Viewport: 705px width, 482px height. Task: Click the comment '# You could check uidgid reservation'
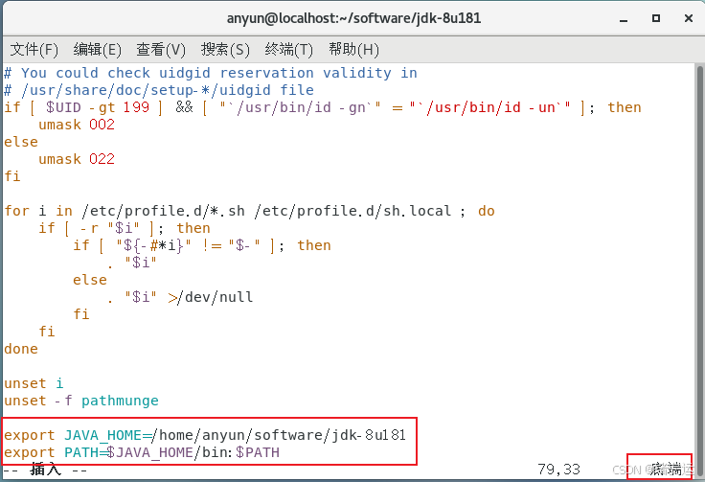(x=211, y=73)
